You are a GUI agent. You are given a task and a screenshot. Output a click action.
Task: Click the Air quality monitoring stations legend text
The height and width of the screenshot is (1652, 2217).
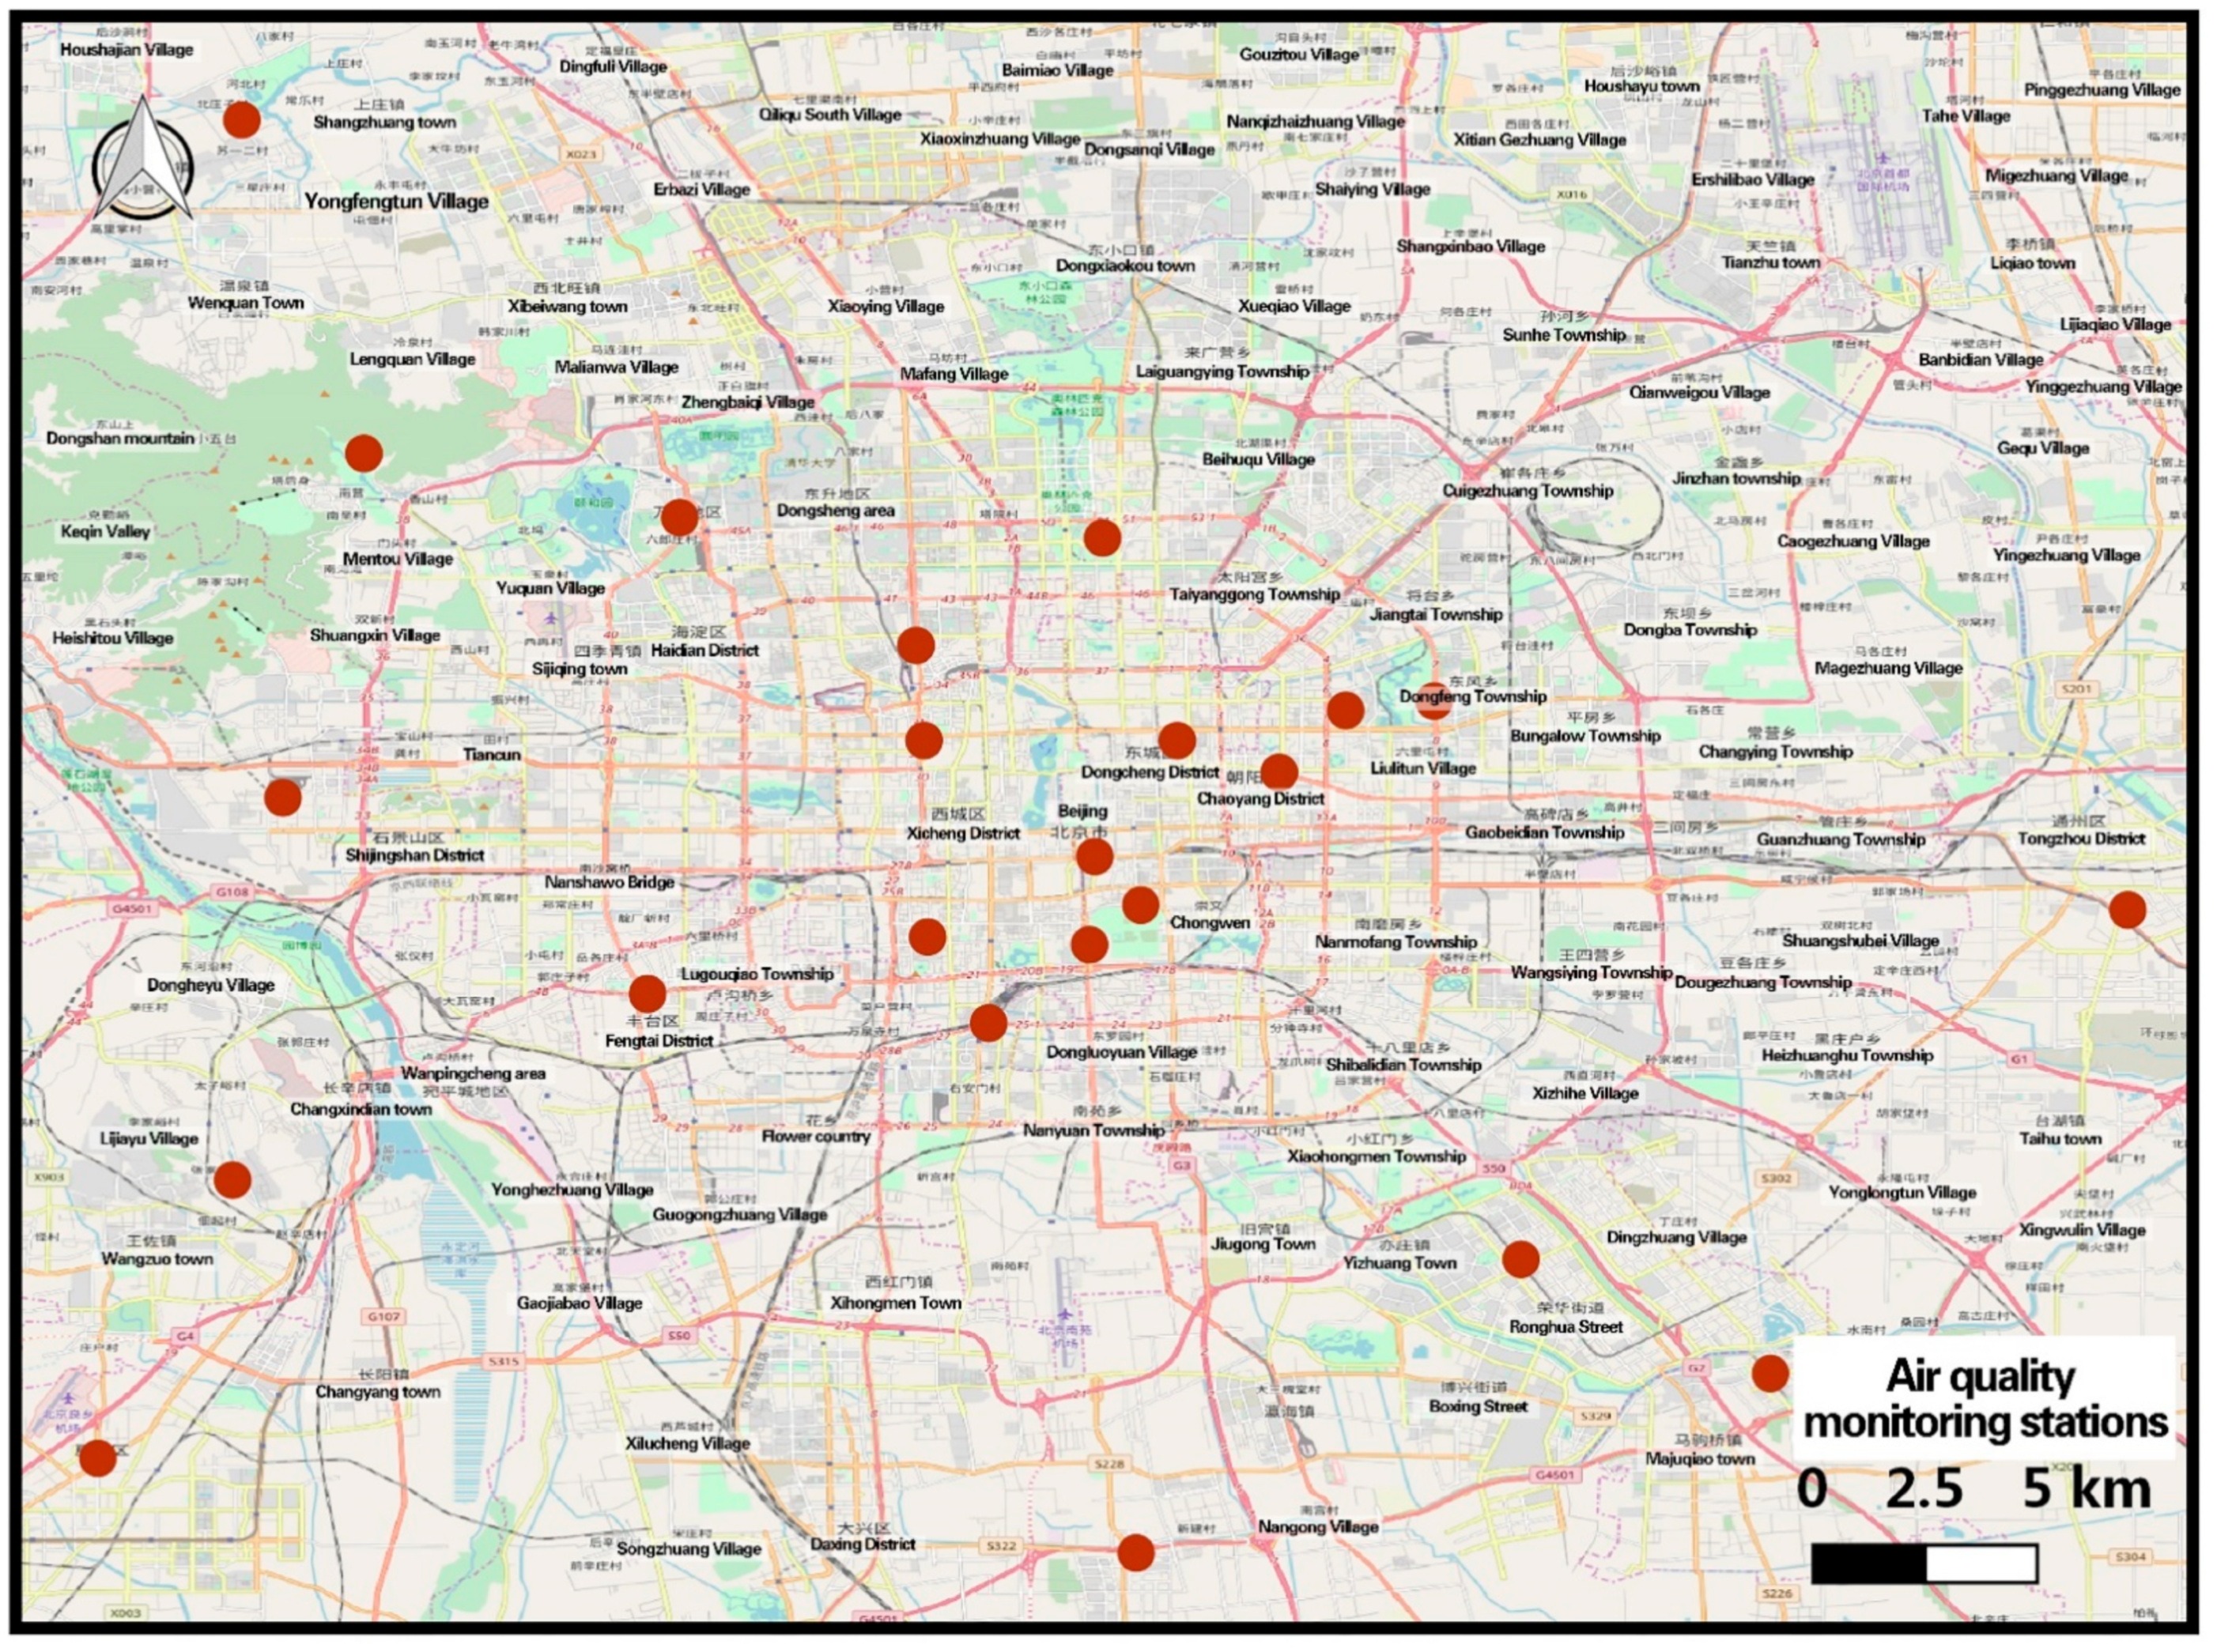point(1984,1399)
